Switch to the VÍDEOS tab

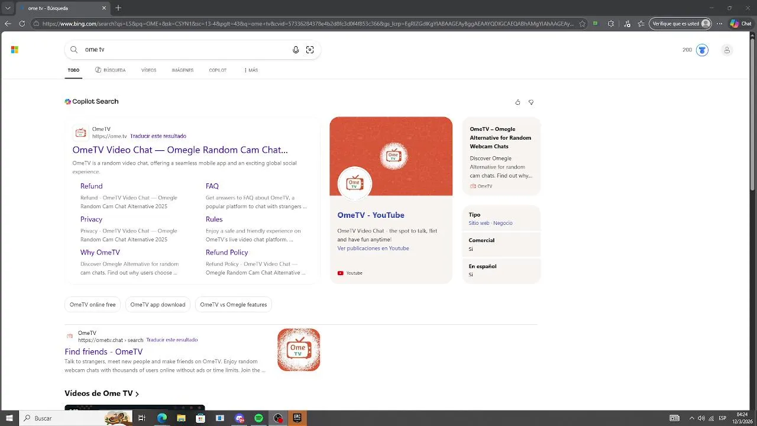[x=148, y=70]
